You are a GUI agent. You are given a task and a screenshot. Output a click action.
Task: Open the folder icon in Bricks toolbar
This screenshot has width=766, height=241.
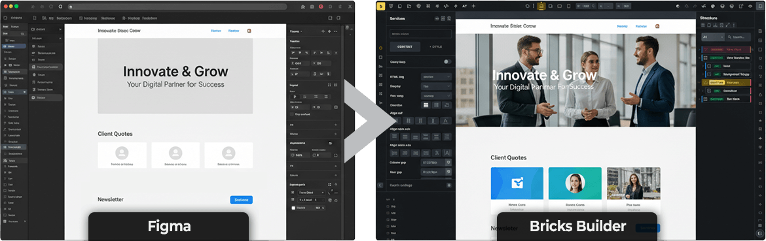[409, 7]
